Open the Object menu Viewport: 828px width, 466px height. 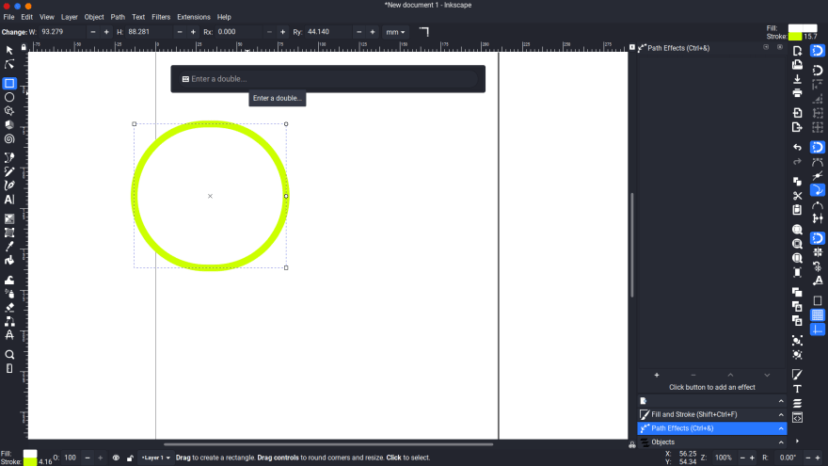(94, 17)
